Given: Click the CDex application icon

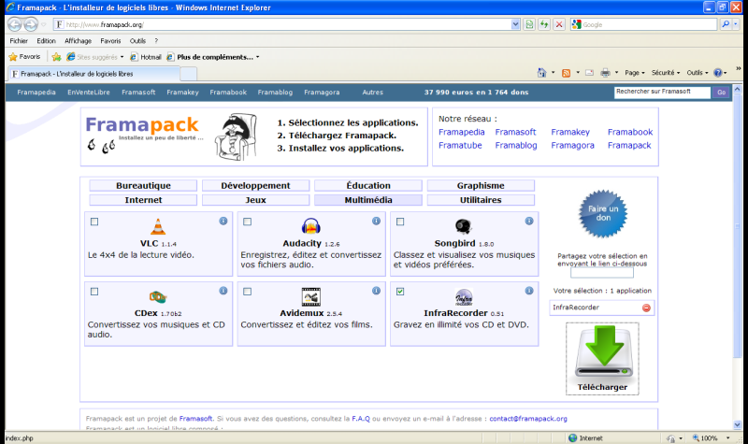Looking at the screenshot, I should [158, 296].
